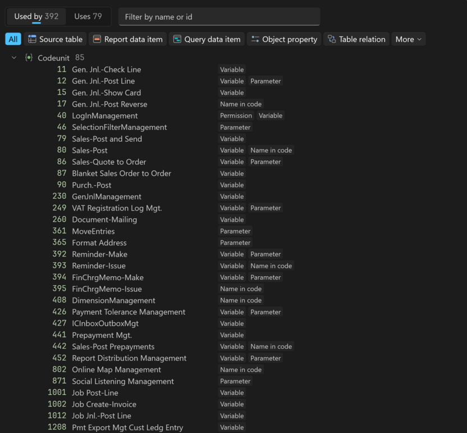The width and height of the screenshot is (467, 433).
Task: Open Purch.-Post codeunit 90
Action: [91, 185]
